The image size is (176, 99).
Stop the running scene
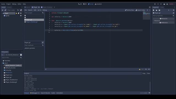pos(161,4)
